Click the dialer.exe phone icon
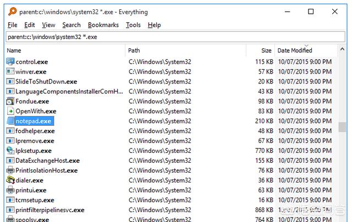This screenshot has height=222, width=352. [x=10, y=180]
